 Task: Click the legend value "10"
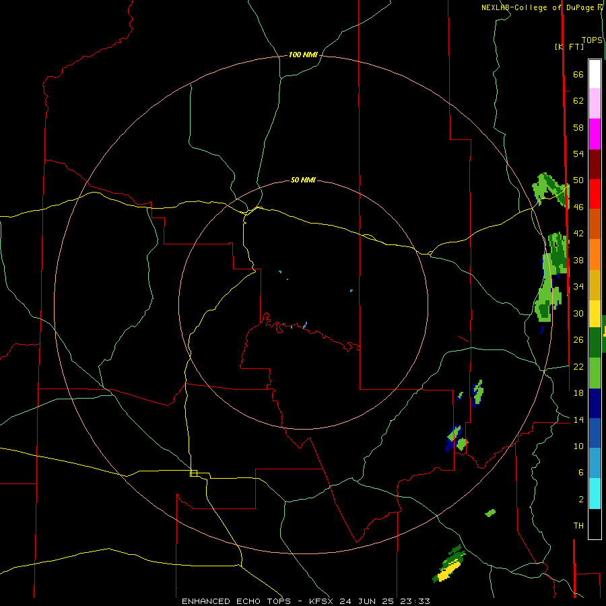point(578,446)
